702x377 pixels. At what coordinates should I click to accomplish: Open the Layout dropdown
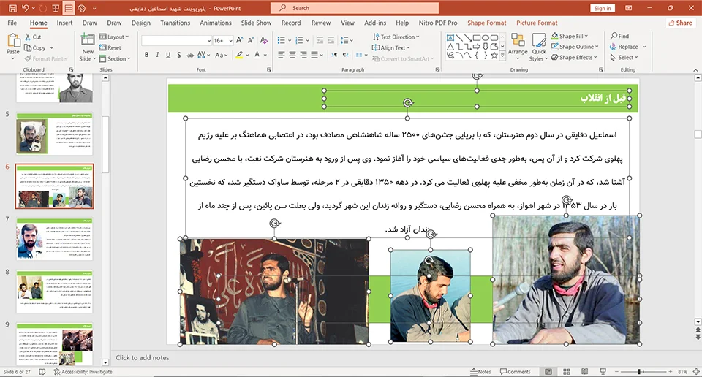pyautogui.click(x=114, y=37)
